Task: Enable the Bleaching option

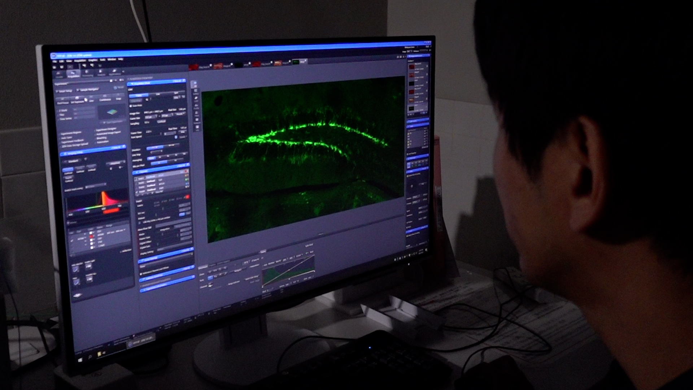Action: [101, 138]
